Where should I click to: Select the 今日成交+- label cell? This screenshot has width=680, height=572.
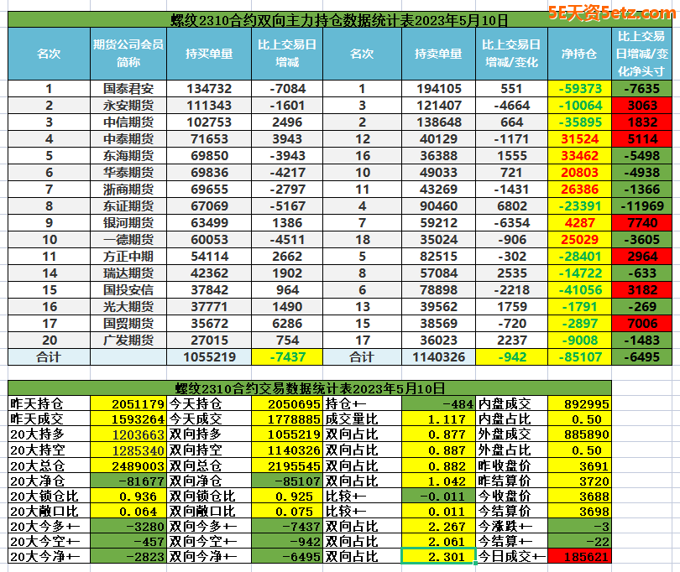512,556
